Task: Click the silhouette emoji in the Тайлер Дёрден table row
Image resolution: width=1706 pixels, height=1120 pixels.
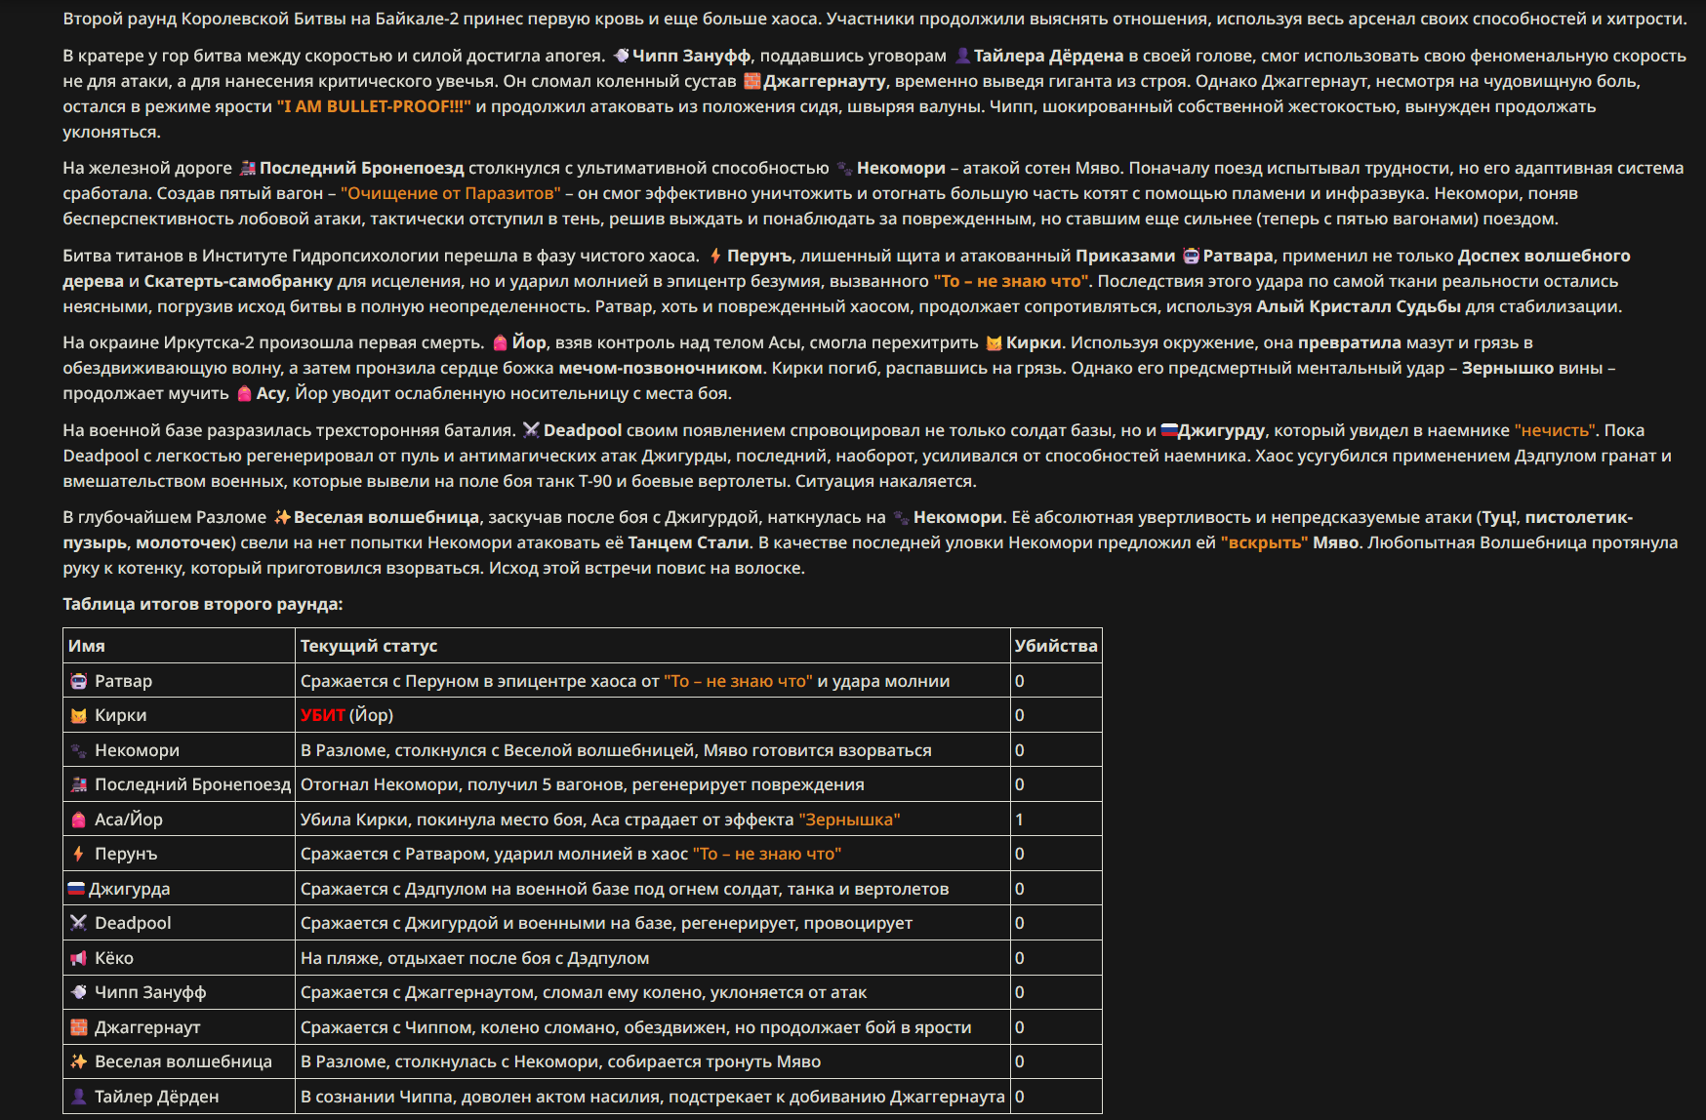Action: tap(79, 1097)
